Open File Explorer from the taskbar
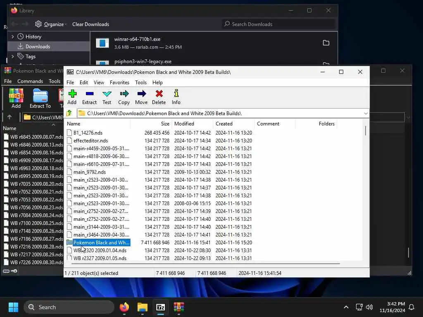Screen dimensions: 423x317 143,307
